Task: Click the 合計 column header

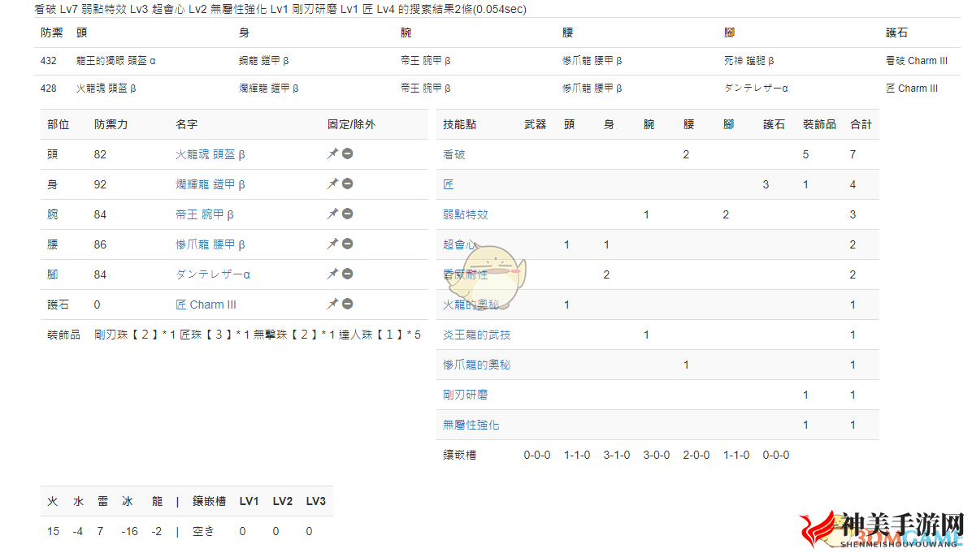Action: tap(861, 124)
